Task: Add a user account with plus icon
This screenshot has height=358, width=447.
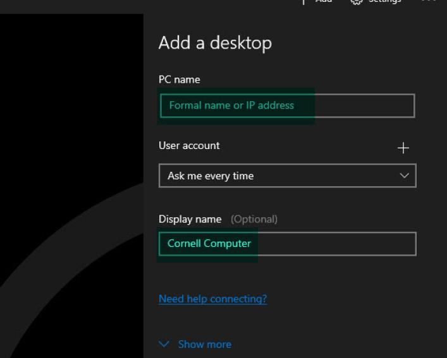Action: pyautogui.click(x=403, y=148)
